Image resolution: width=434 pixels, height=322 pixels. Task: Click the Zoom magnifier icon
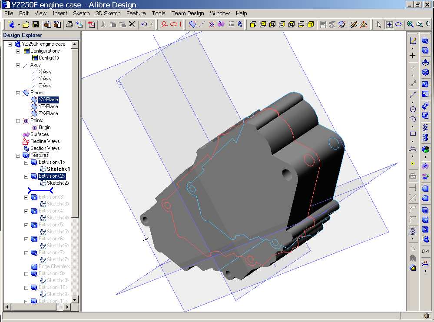[x=410, y=24]
